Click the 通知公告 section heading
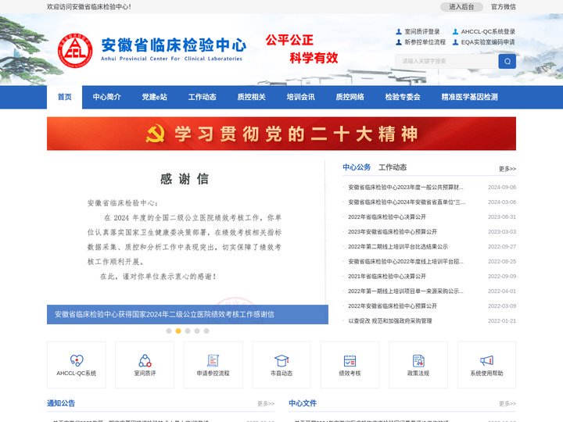 (61, 403)
